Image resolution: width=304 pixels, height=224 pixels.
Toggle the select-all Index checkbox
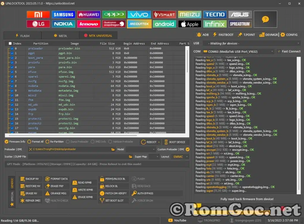(10, 43)
